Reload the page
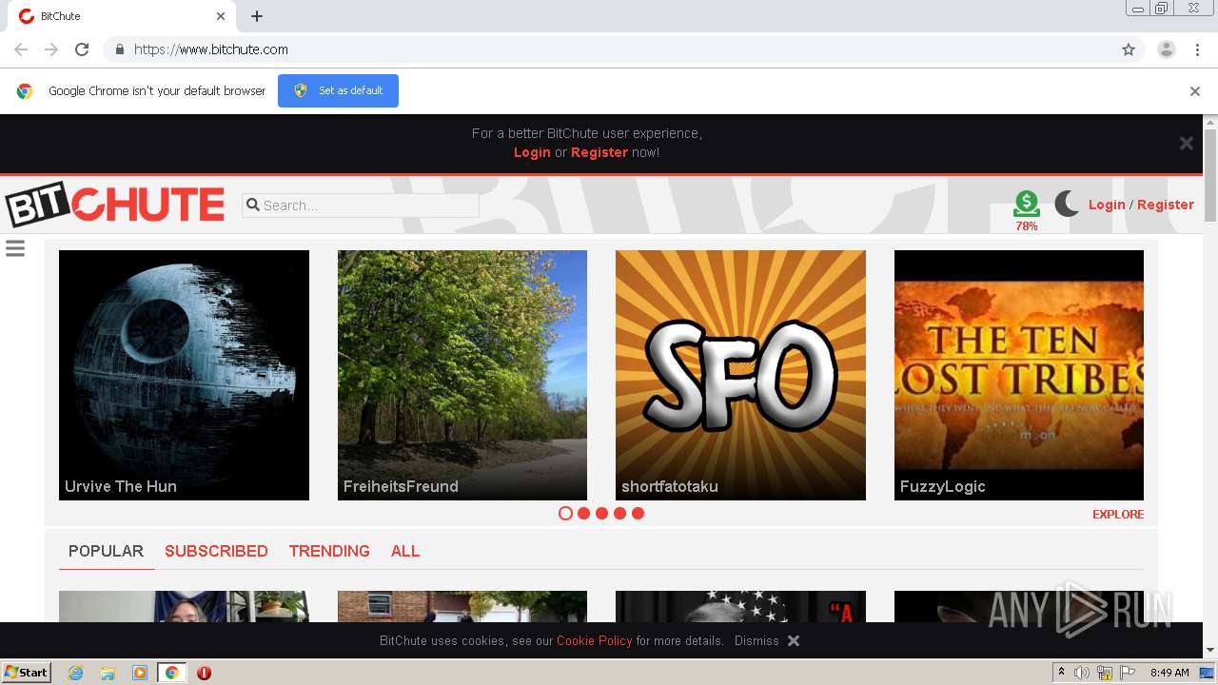 coord(82,49)
